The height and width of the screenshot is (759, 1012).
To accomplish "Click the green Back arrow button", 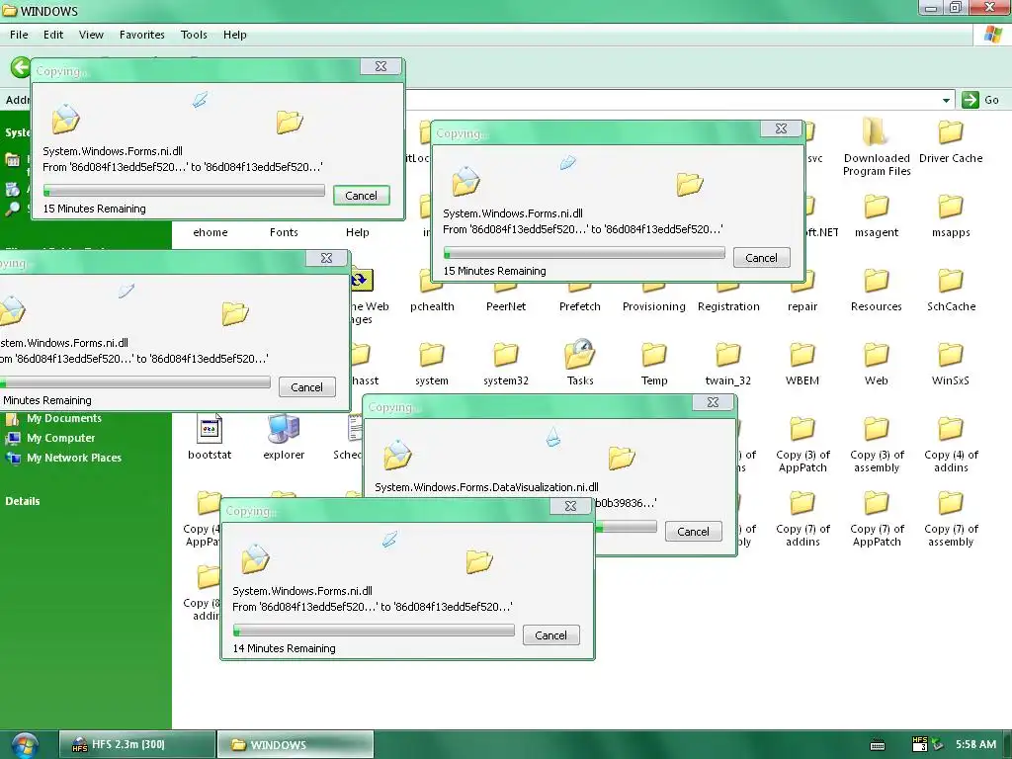I will click(x=20, y=67).
